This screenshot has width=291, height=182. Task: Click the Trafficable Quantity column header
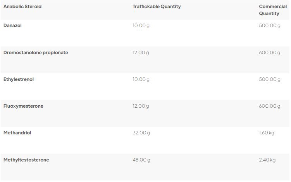point(157,7)
